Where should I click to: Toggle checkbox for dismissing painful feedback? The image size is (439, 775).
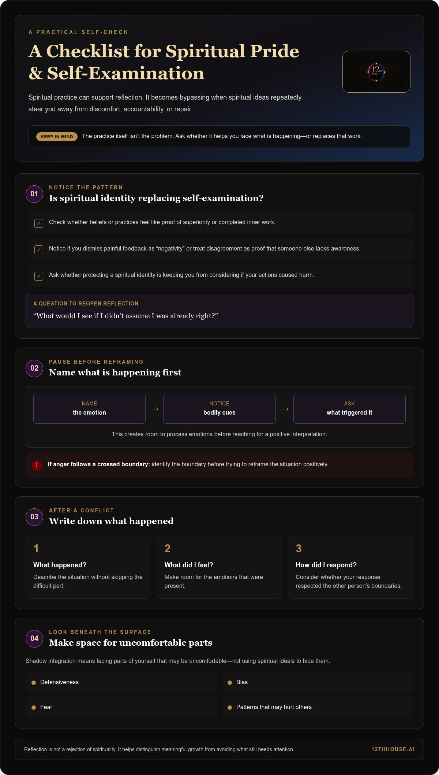(x=39, y=249)
